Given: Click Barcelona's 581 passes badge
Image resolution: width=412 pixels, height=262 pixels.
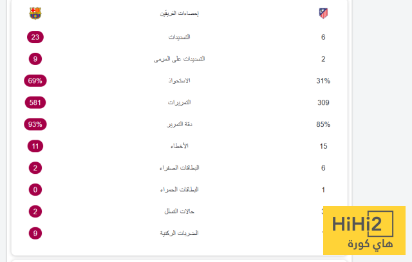Looking at the screenshot, I should click(35, 102).
